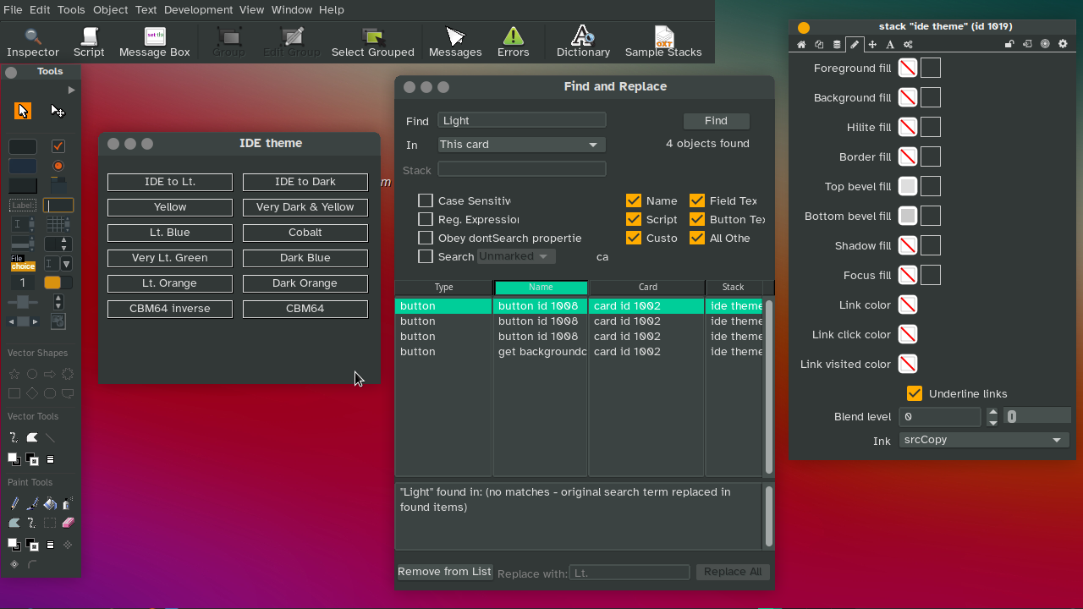This screenshot has height=609, width=1083.
Task: Select the paint bucket tool
Action: [50, 503]
